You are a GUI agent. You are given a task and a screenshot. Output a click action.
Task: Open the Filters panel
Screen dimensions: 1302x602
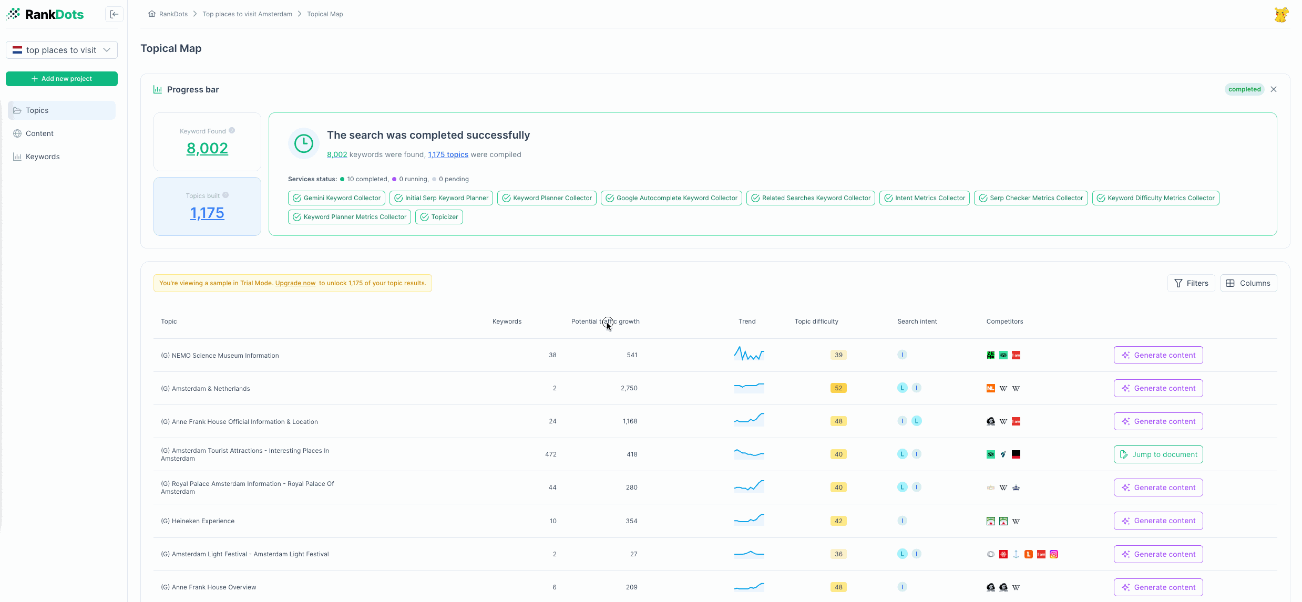click(1191, 283)
